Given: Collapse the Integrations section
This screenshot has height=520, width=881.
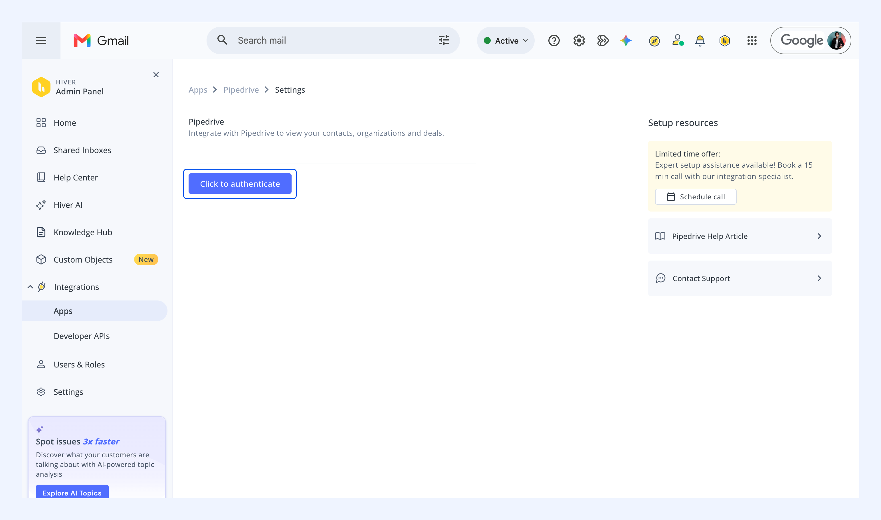Looking at the screenshot, I should point(30,287).
